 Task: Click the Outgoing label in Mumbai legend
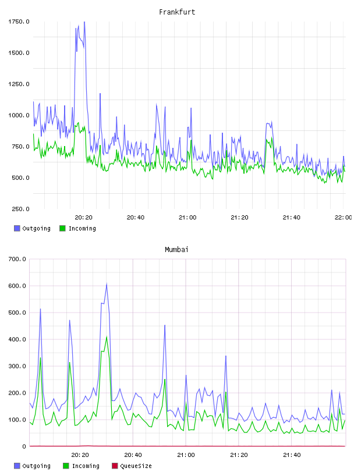coord(36,466)
